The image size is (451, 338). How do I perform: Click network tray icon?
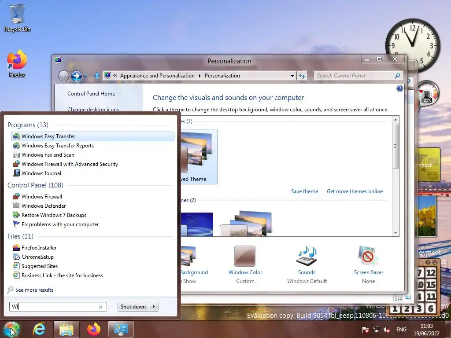pyautogui.click(x=376, y=329)
